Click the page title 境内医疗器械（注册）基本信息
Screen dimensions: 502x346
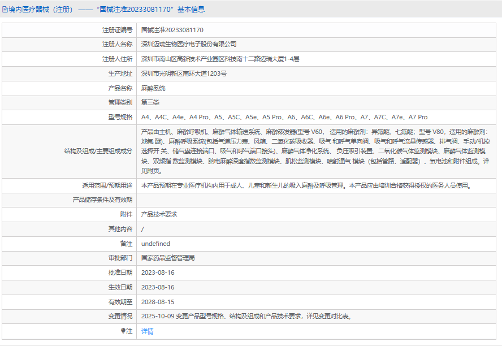(x=106, y=10)
